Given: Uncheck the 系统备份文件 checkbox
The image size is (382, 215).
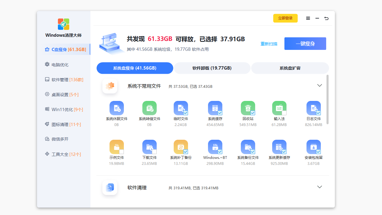Looking at the screenshot, I should tap(253, 151).
